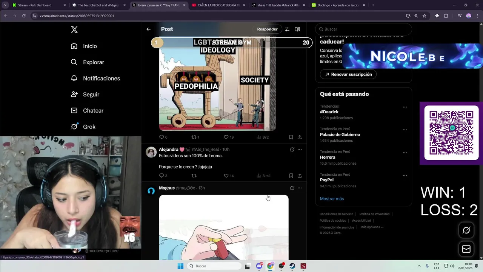Open Magnus profile avatar
This screenshot has width=483, height=272.
pos(151,191)
